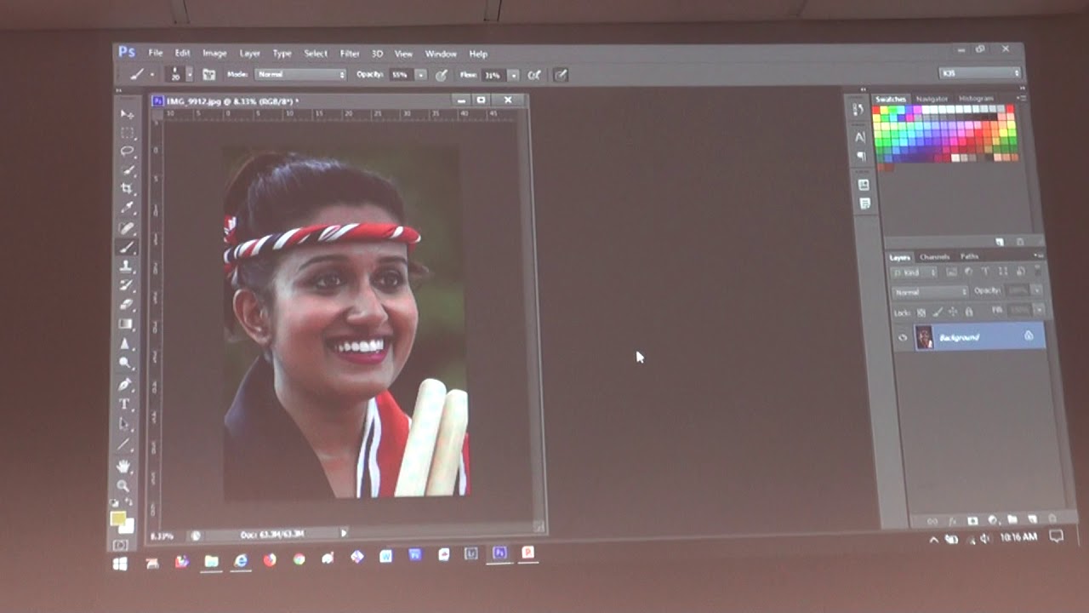Open the workspace switcher dropdown
This screenshot has height=613, width=1089.
980,73
